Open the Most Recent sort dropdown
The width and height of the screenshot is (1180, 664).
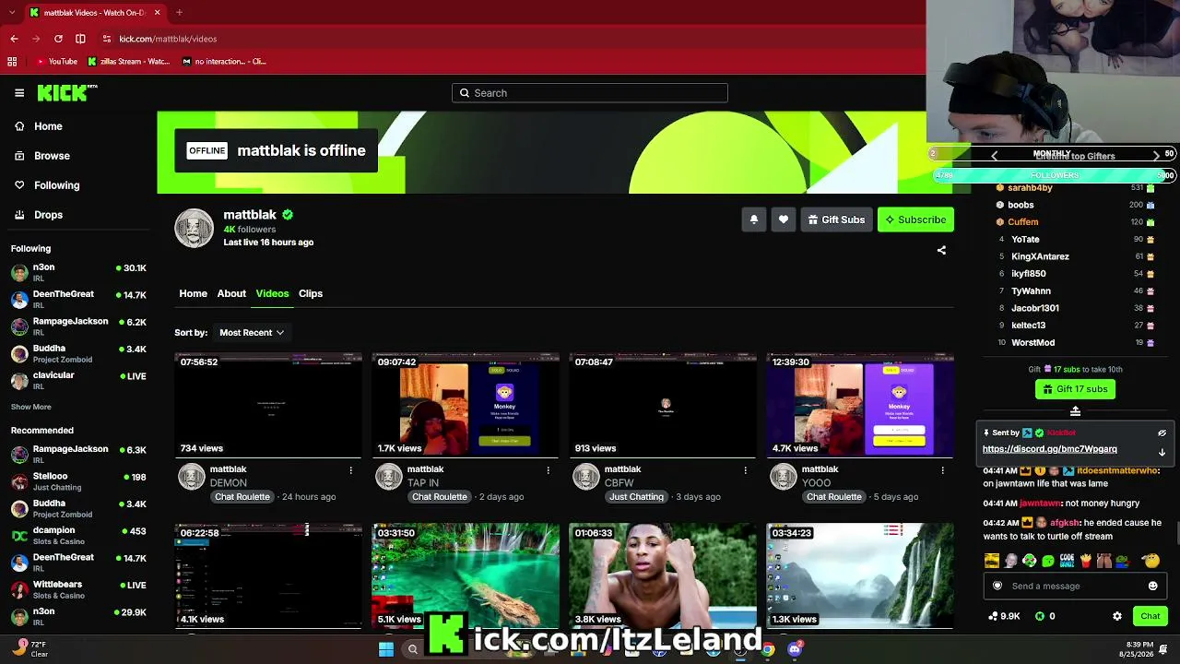pyautogui.click(x=252, y=332)
